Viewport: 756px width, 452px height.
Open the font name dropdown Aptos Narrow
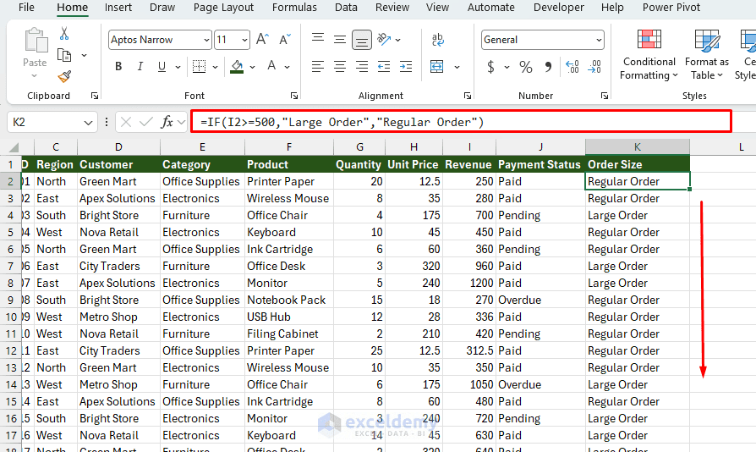[x=206, y=40]
